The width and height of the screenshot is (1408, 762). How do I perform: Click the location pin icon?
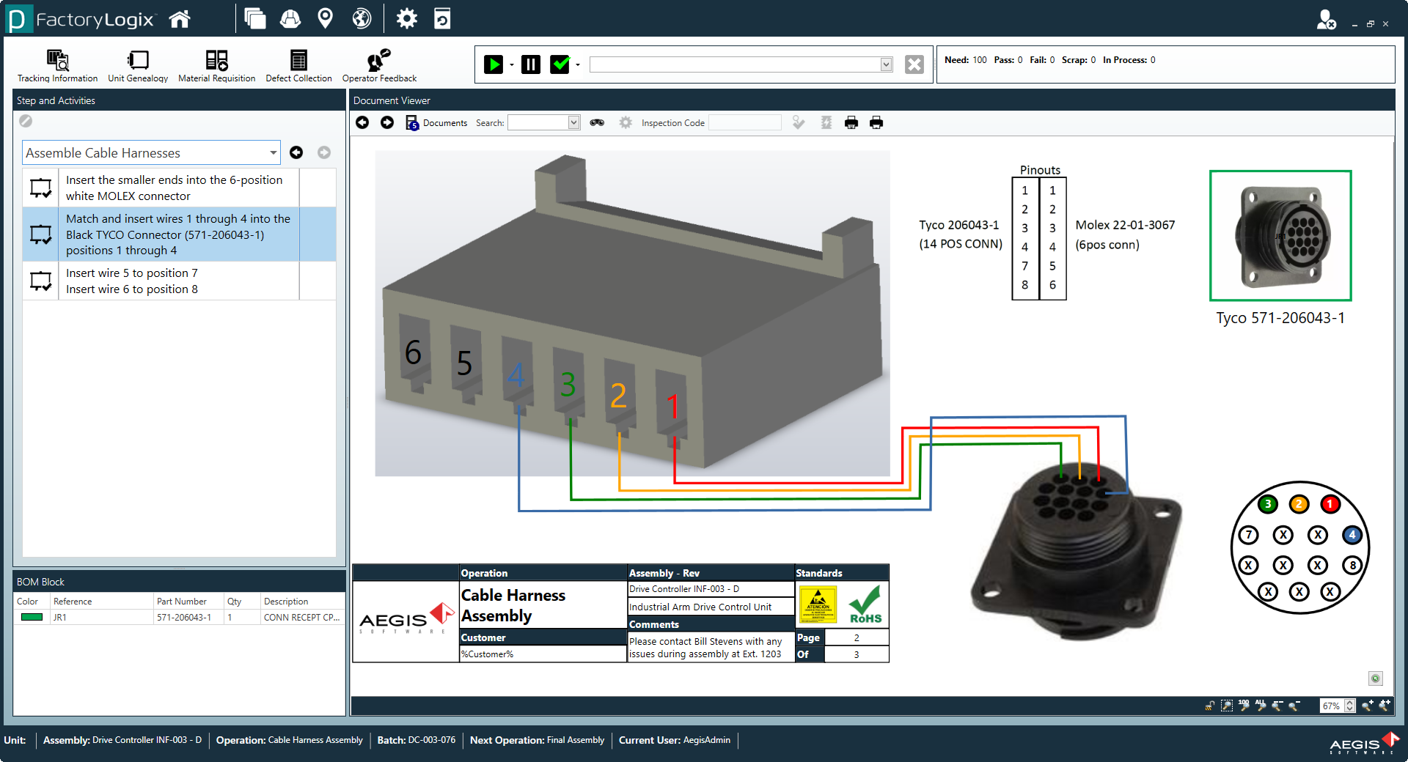coord(325,19)
